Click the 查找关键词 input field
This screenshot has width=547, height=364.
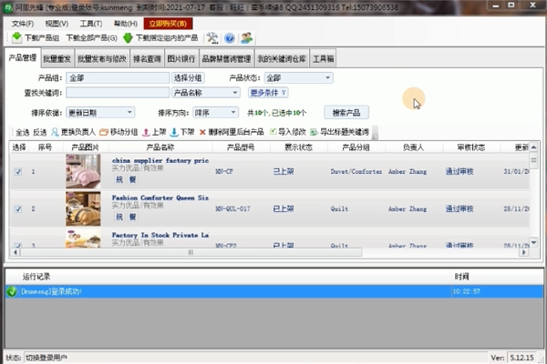pos(118,93)
